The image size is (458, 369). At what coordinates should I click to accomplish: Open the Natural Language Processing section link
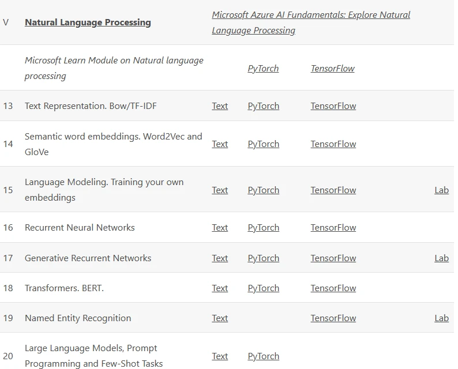pyautogui.click(x=88, y=22)
